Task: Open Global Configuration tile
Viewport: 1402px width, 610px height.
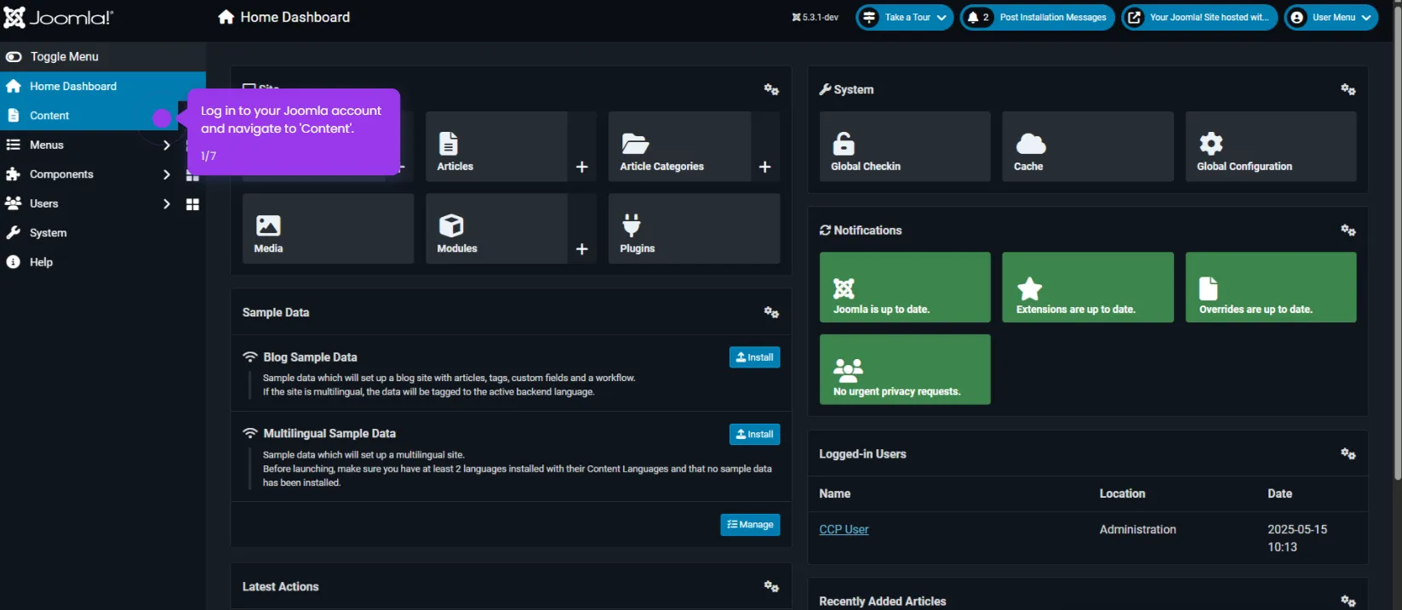Action: (x=1271, y=146)
